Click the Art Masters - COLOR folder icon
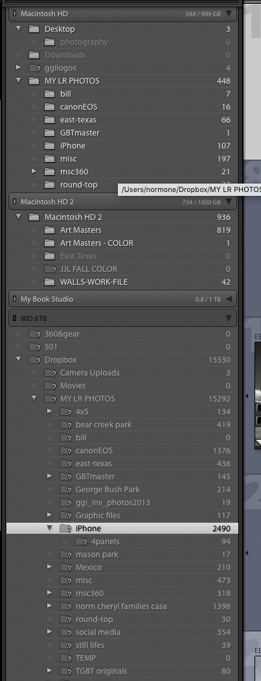 (49, 243)
